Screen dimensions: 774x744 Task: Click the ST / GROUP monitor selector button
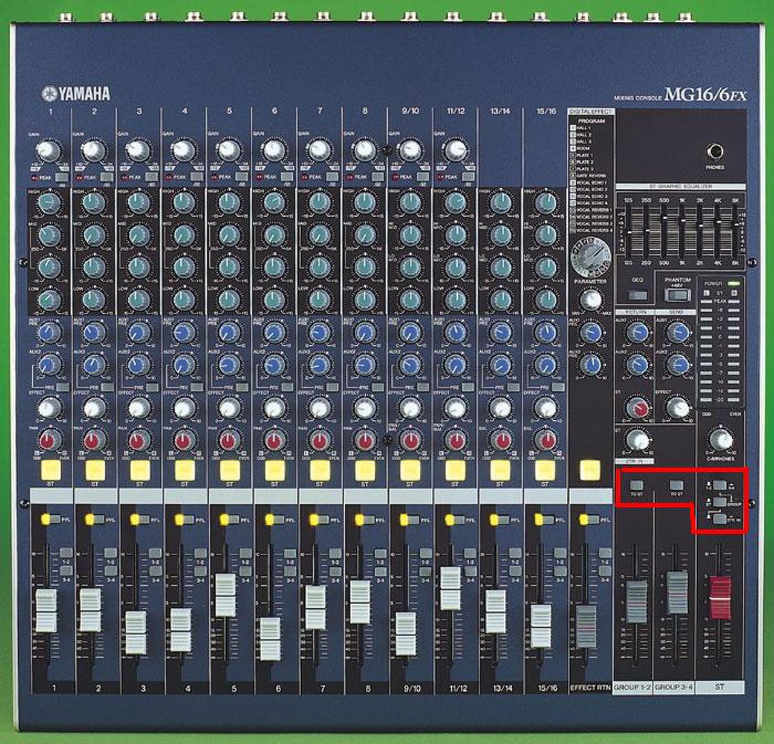[719, 501]
